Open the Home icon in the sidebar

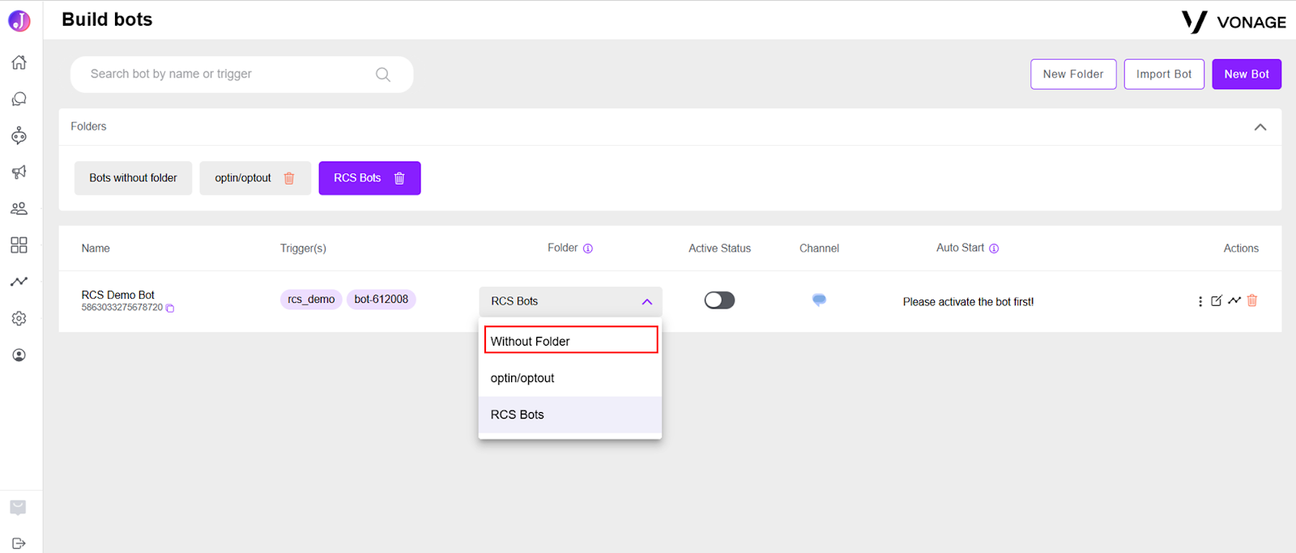coord(19,62)
